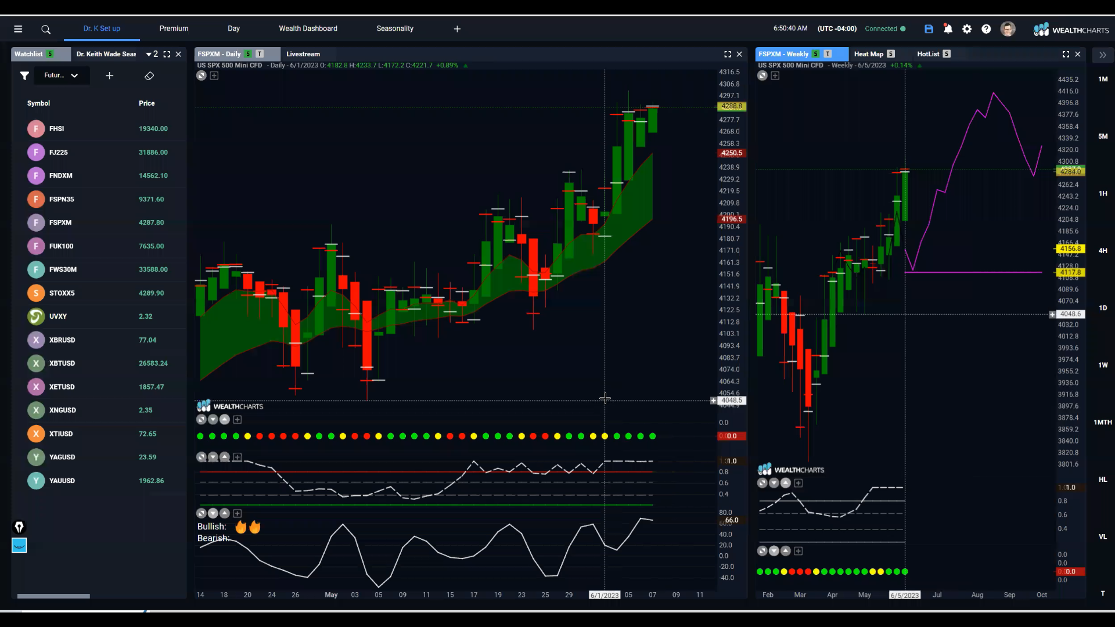Image resolution: width=1115 pixels, height=627 pixels.
Task: Add indicator via weekly chart plus box
Action: coord(775,75)
